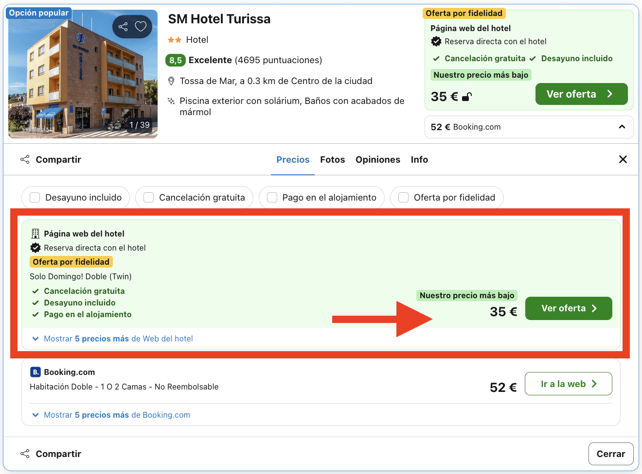The width and height of the screenshot is (642, 474).
Task: Click the two-star hotel rating icon
Action: pos(175,40)
